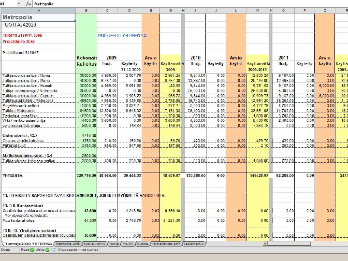Select column O header

point(283,11)
